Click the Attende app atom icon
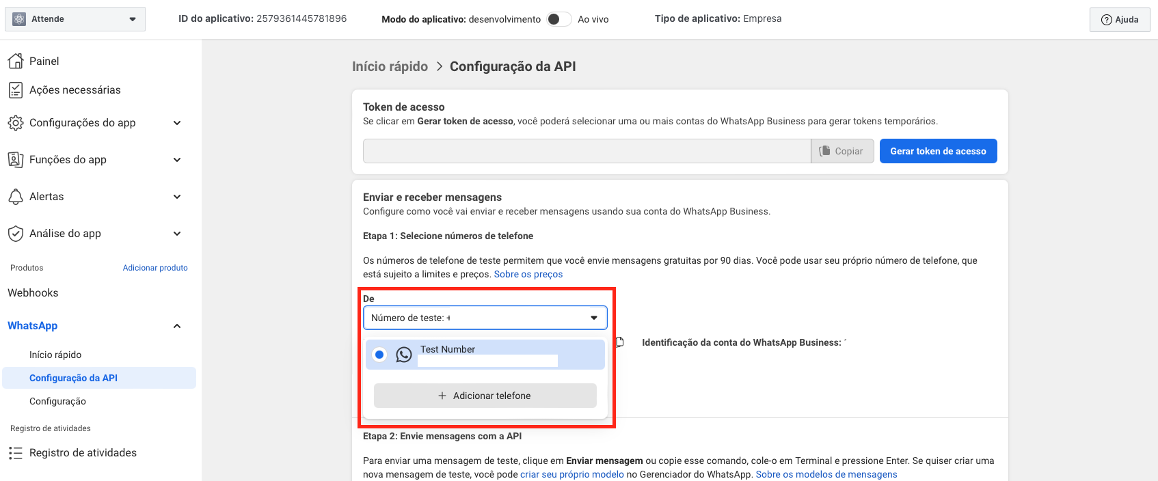1158x481 pixels. [19, 19]
